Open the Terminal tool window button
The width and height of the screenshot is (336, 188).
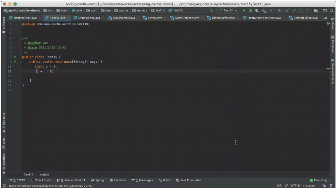pyautogui.click(x=118, y=180)
